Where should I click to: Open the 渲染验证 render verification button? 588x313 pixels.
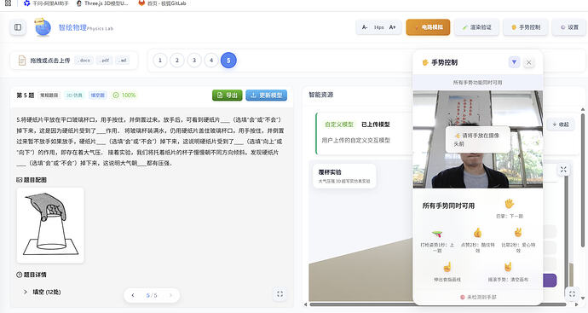pos(476,27)
